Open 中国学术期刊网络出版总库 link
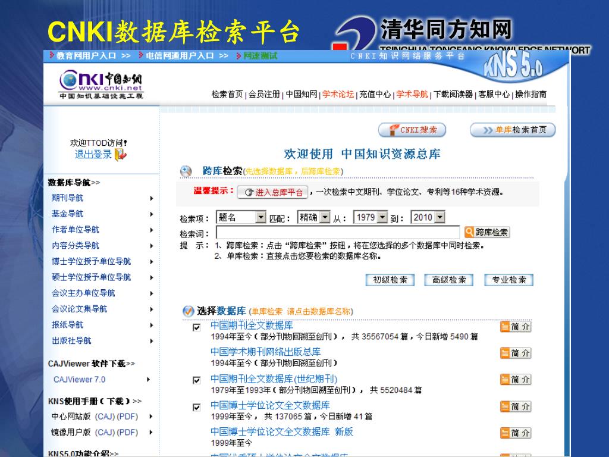Screen dimensions: 609x457 [266, 352]
